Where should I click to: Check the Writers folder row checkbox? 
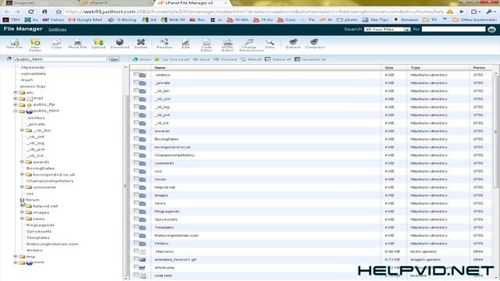point(136,243)
